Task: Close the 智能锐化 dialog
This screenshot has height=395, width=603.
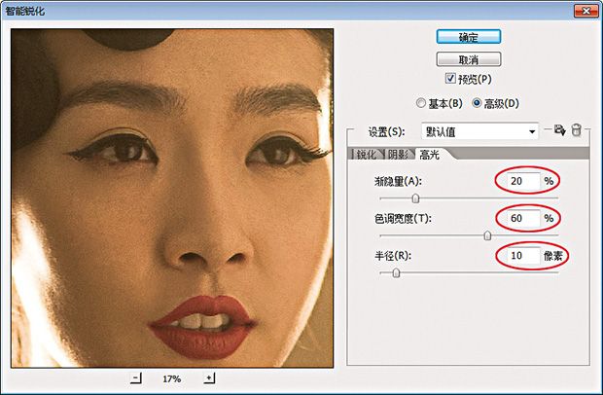Action: [586, 11]
